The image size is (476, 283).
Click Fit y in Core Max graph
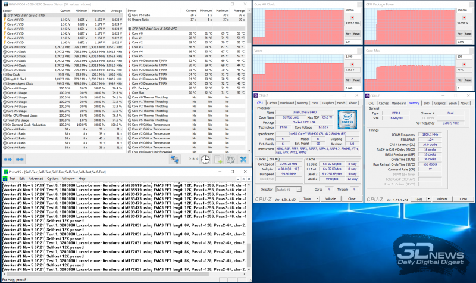[x=460, y=80]
